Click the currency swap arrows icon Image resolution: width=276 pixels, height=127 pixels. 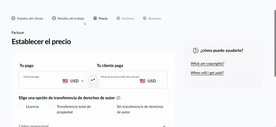tap(93, 80)
